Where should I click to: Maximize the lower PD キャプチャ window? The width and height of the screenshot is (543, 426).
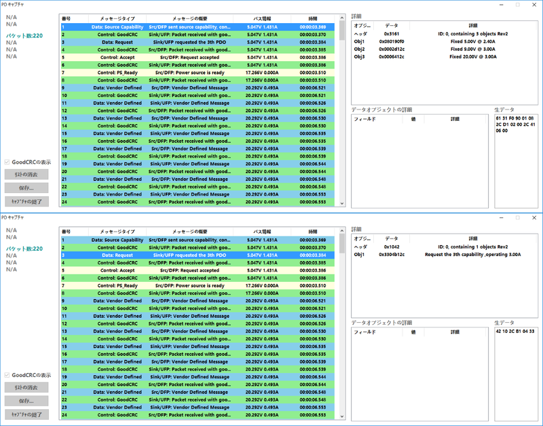(518, 217)
